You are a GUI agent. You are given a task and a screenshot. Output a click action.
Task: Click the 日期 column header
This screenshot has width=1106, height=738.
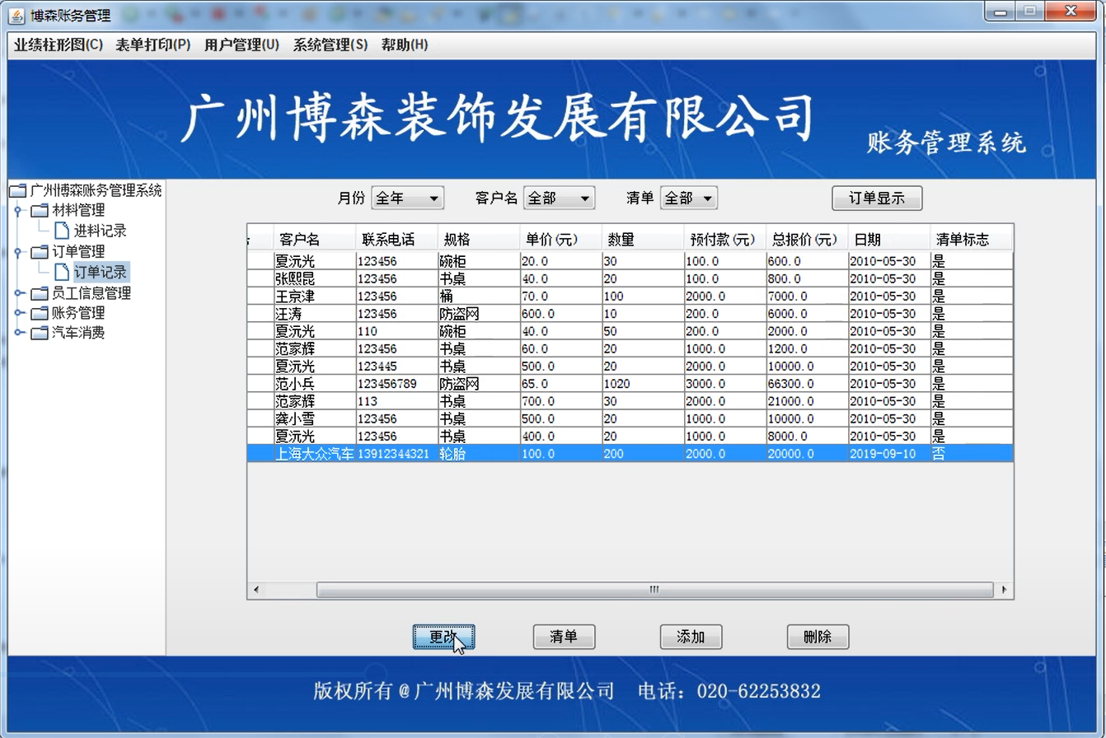pos(889,240)
